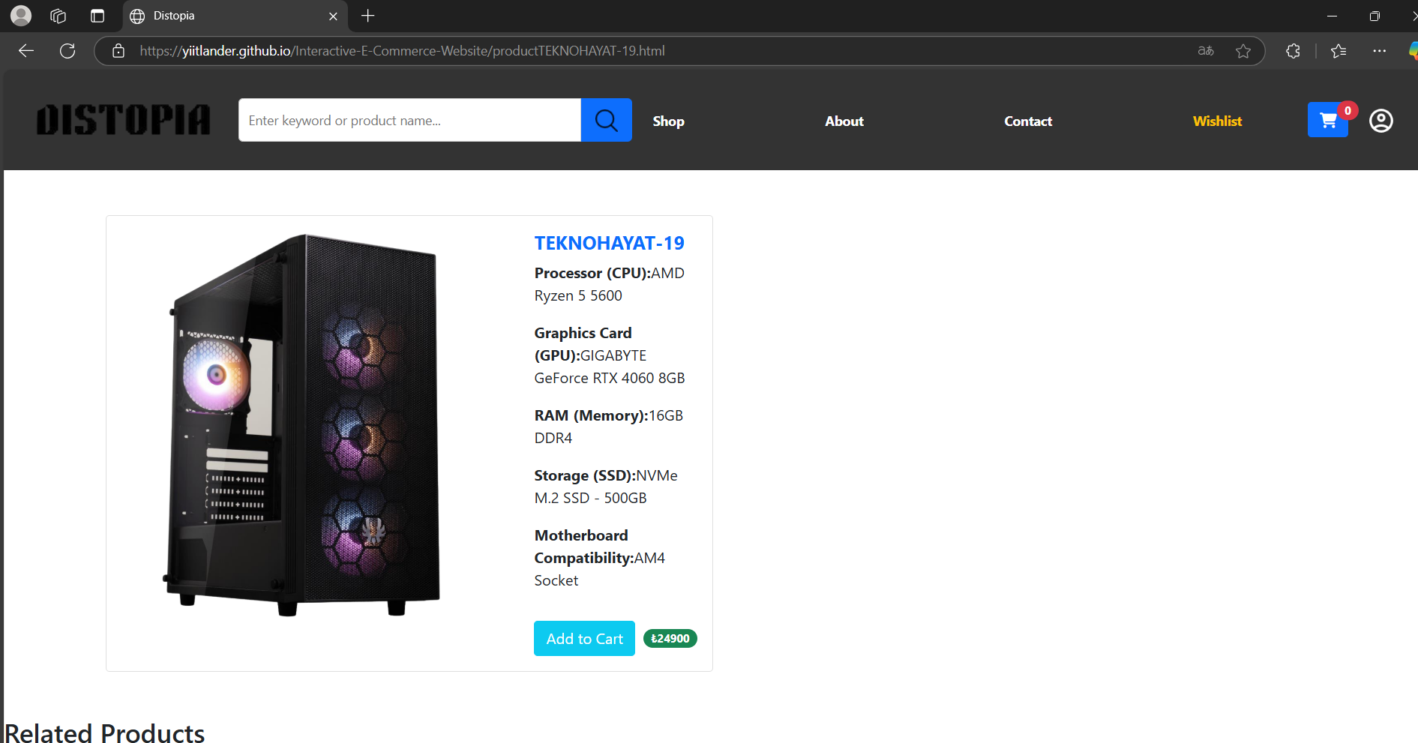Close the Distopia tab
This screenshot has width=1418, height=743.
tap(333, 16)
